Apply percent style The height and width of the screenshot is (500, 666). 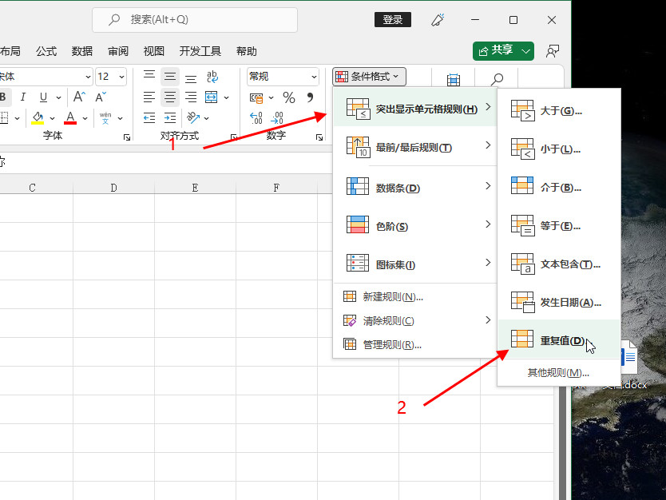[x=289, y=97]
